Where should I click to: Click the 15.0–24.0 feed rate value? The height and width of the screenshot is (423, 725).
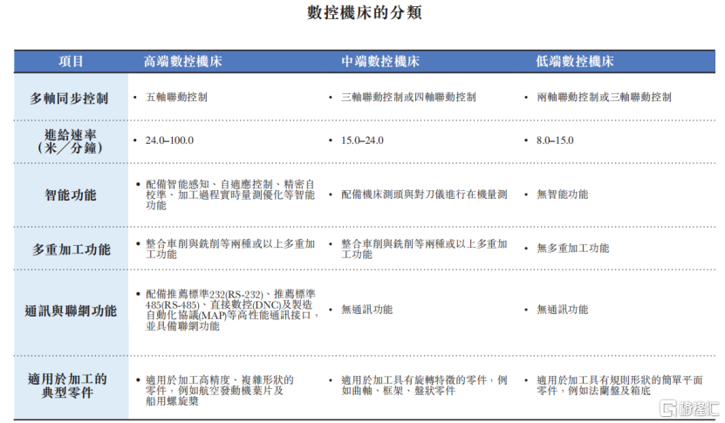tap(362, 140)
